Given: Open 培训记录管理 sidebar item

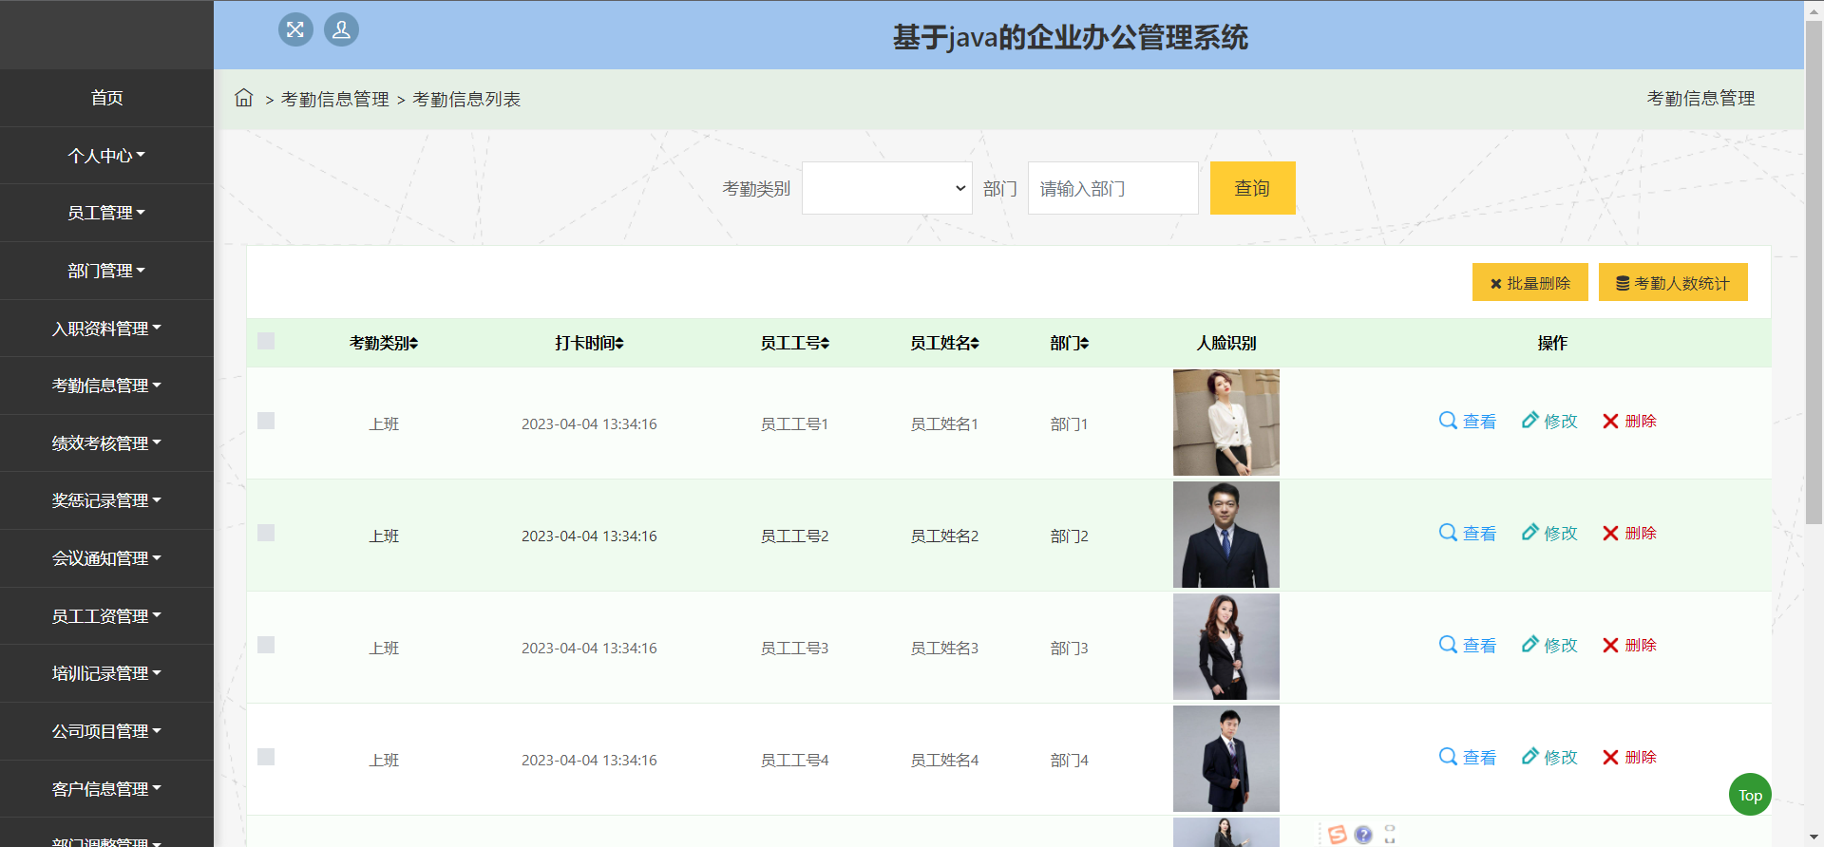Looking at the screenshot, I should click(106, 673).
